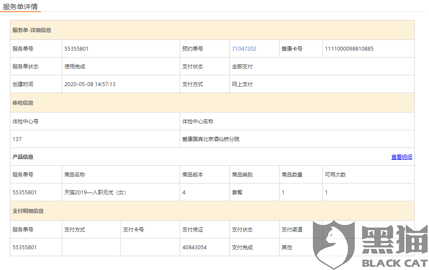429x270 pixels.
Task: Click the Black Cat shield logo
Action: (334, 245)
